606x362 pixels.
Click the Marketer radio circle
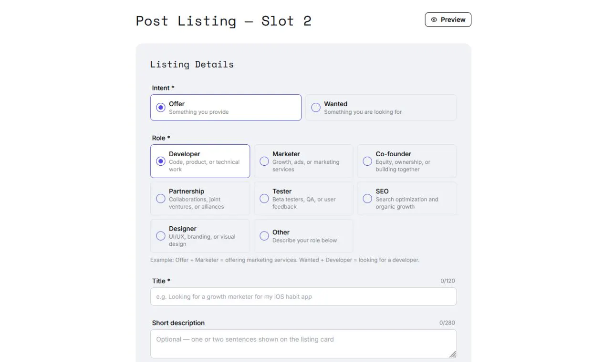(264, 161)
